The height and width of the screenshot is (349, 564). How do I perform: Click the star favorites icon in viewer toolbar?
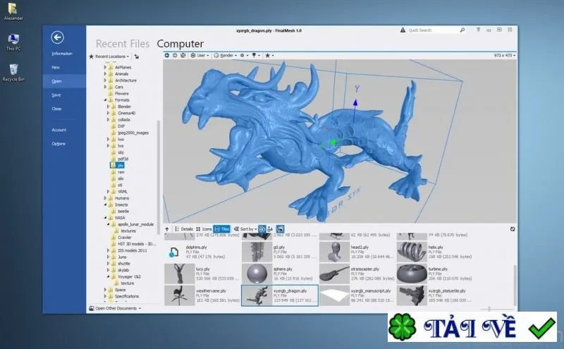(268, 56)
